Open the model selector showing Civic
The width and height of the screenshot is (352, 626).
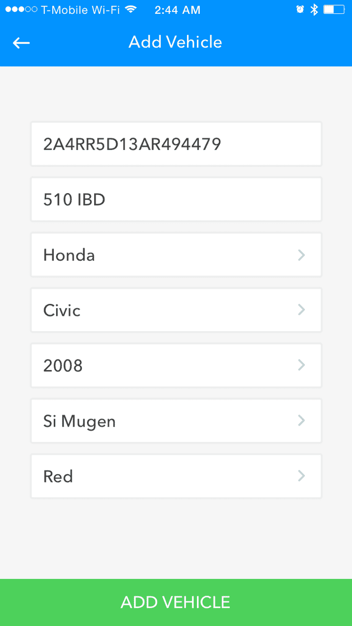pos(176,310)
